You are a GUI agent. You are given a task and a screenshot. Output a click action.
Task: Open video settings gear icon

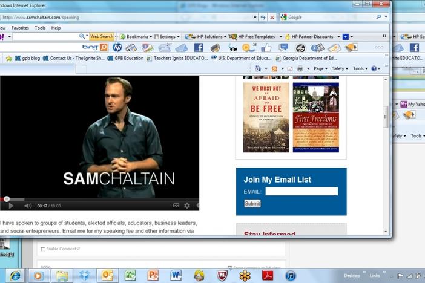point(187,206)
